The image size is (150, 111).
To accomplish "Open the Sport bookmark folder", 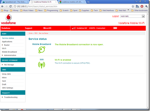I will click(x=74, y=11).
